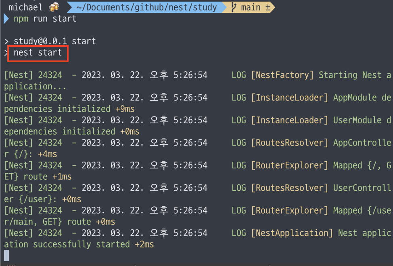Click 'er {/user}: +0ms' wrapped line
Image resolution: width=393 pixels, height=266 pixels.
pyautogui.click(x=43, y=199)
